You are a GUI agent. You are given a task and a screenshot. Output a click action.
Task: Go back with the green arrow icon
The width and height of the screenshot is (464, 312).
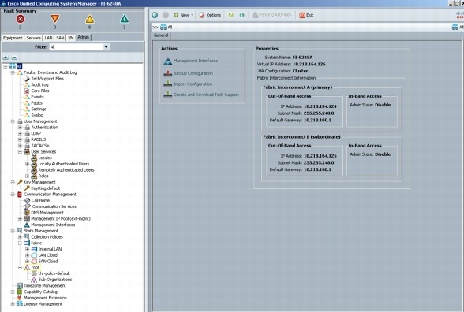coord(155,15)
